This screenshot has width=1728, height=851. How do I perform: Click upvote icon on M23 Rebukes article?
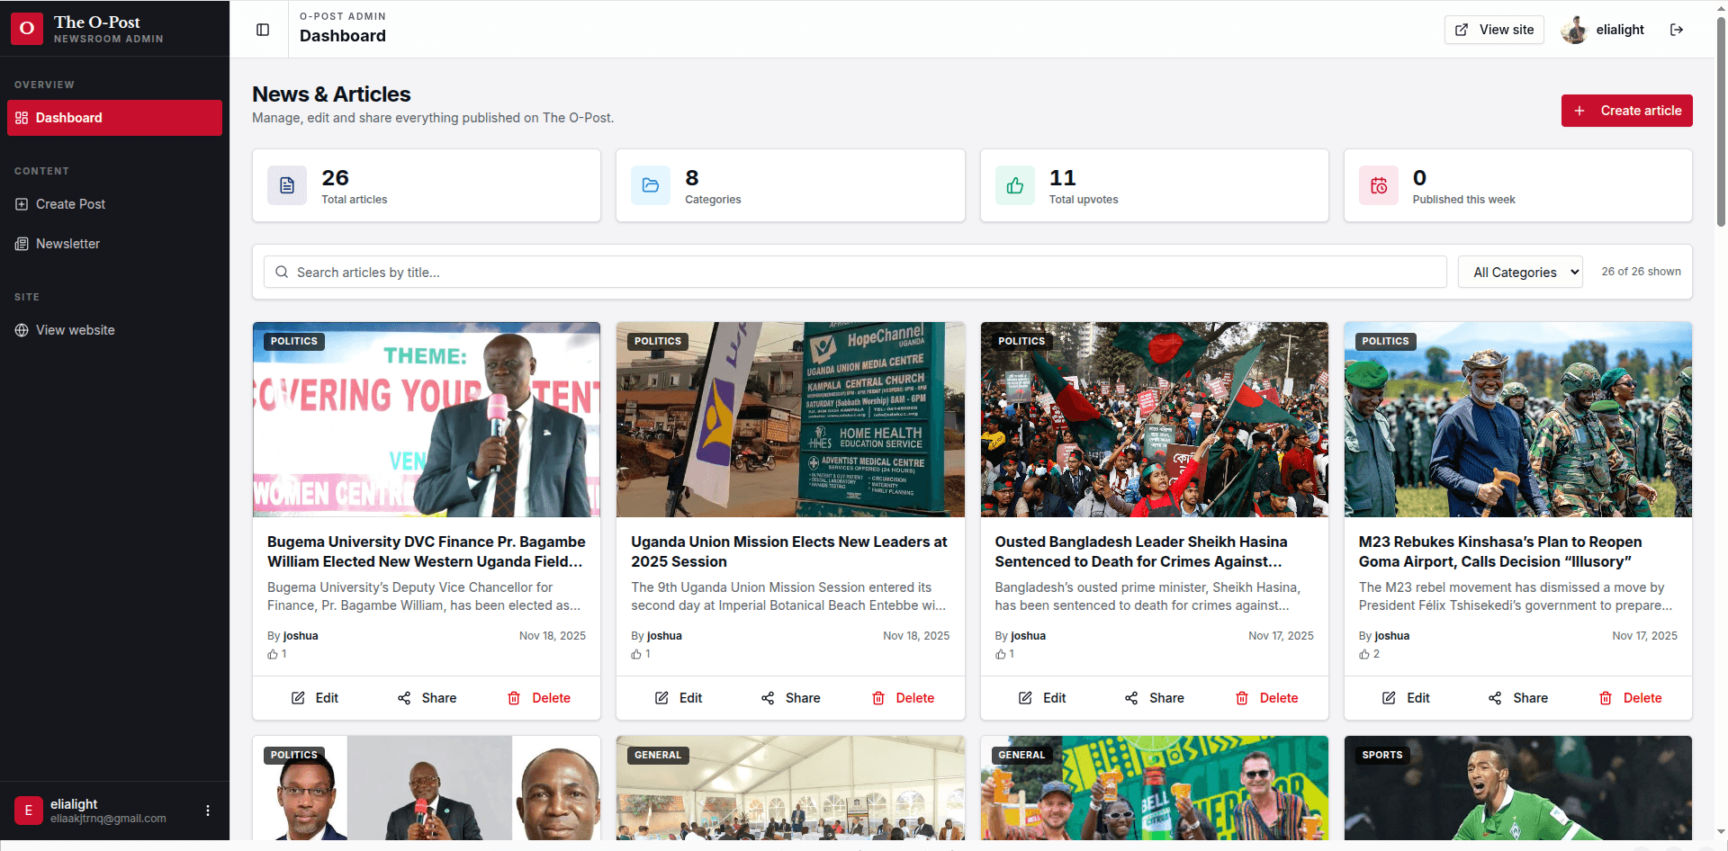click(x=1364, y=654)
